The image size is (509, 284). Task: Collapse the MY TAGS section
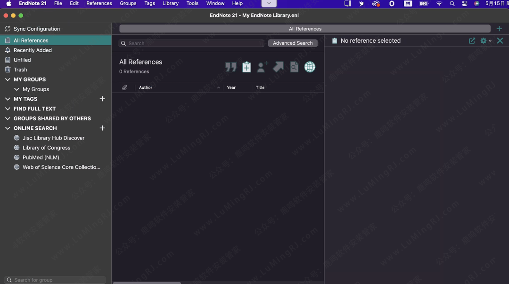pyautogui.click(x=8, y=99)
